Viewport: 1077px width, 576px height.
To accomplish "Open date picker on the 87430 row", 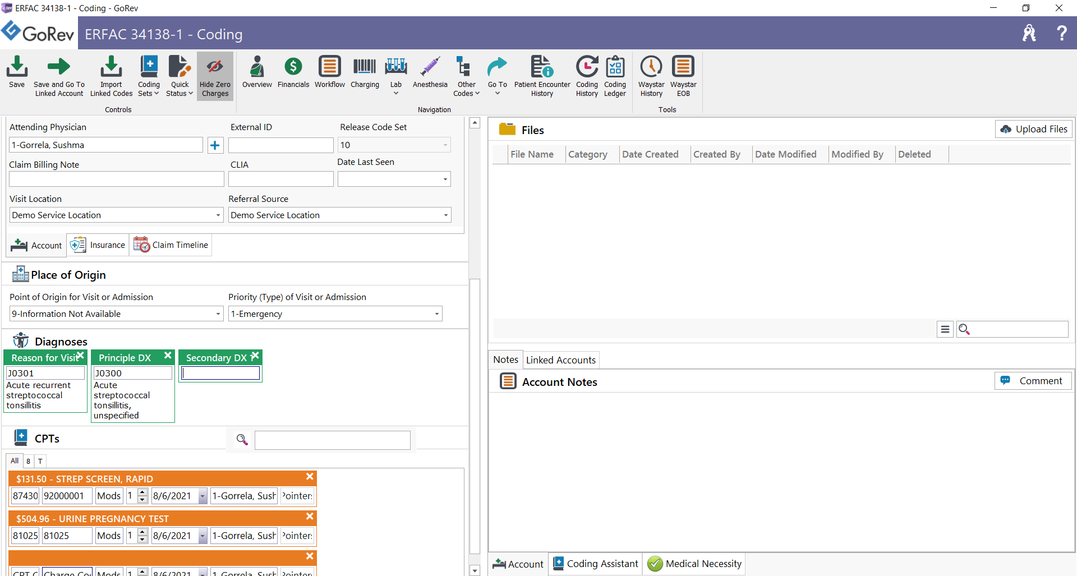I will [202, 496].
